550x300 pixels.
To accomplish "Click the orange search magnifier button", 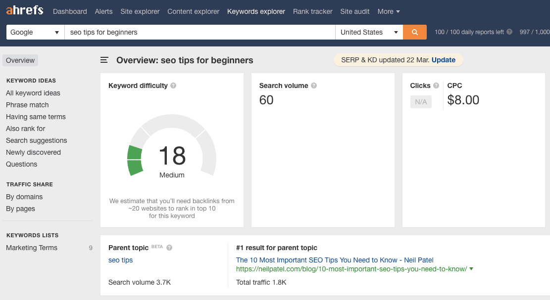I will [415, 32].
